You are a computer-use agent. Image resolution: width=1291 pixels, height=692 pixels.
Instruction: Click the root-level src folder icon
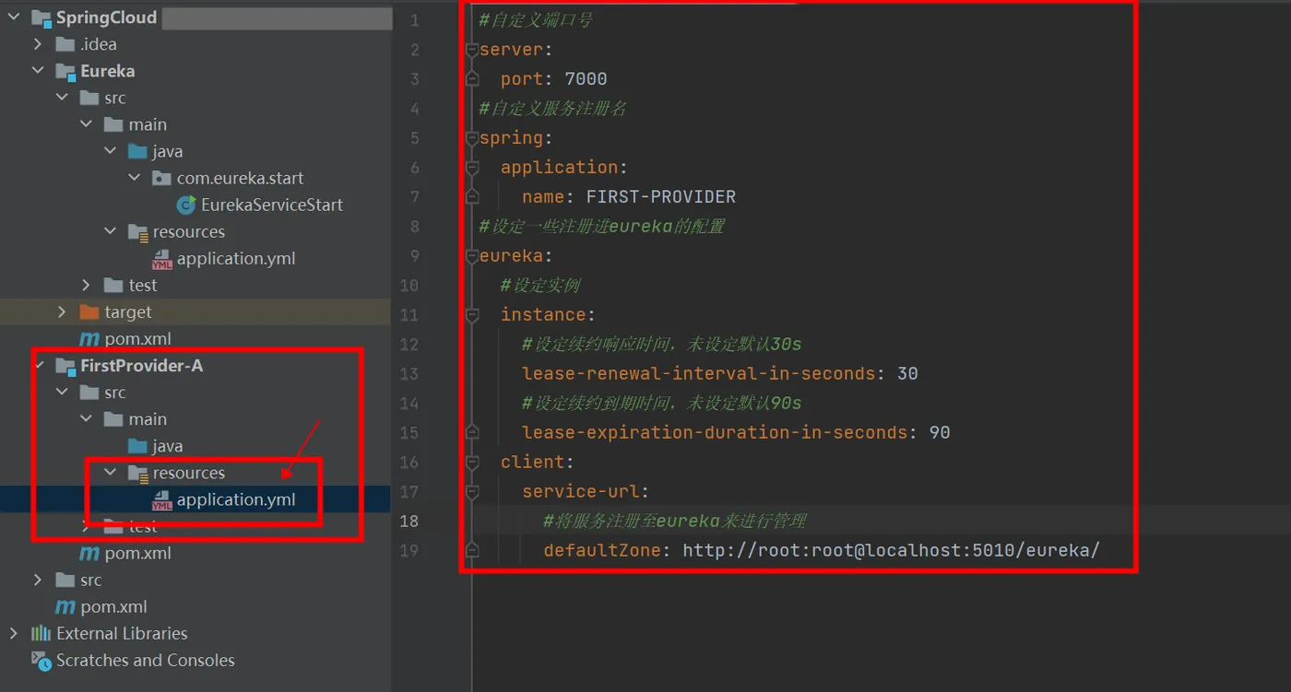click(65, 581)
